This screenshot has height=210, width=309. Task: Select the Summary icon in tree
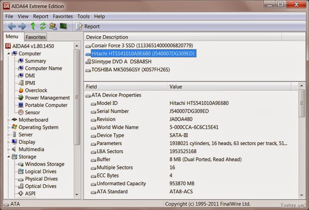pyautogui.click(x=21, y=61)
